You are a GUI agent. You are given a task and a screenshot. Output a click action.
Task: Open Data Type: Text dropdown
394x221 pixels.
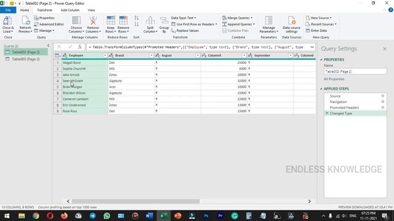point(183,18)
